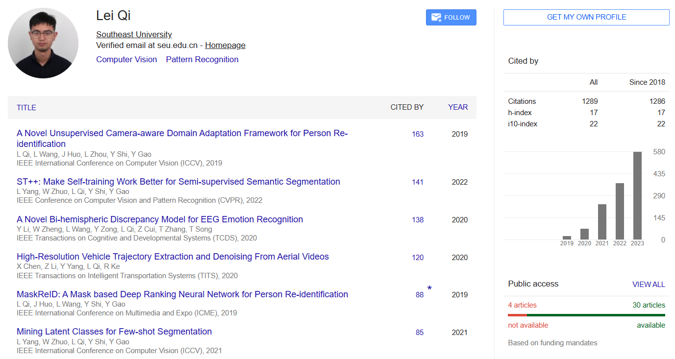The height and width of the screenshot is (359, 675).
Task: Sort publications by Title column
Action: tap(26, 108)
